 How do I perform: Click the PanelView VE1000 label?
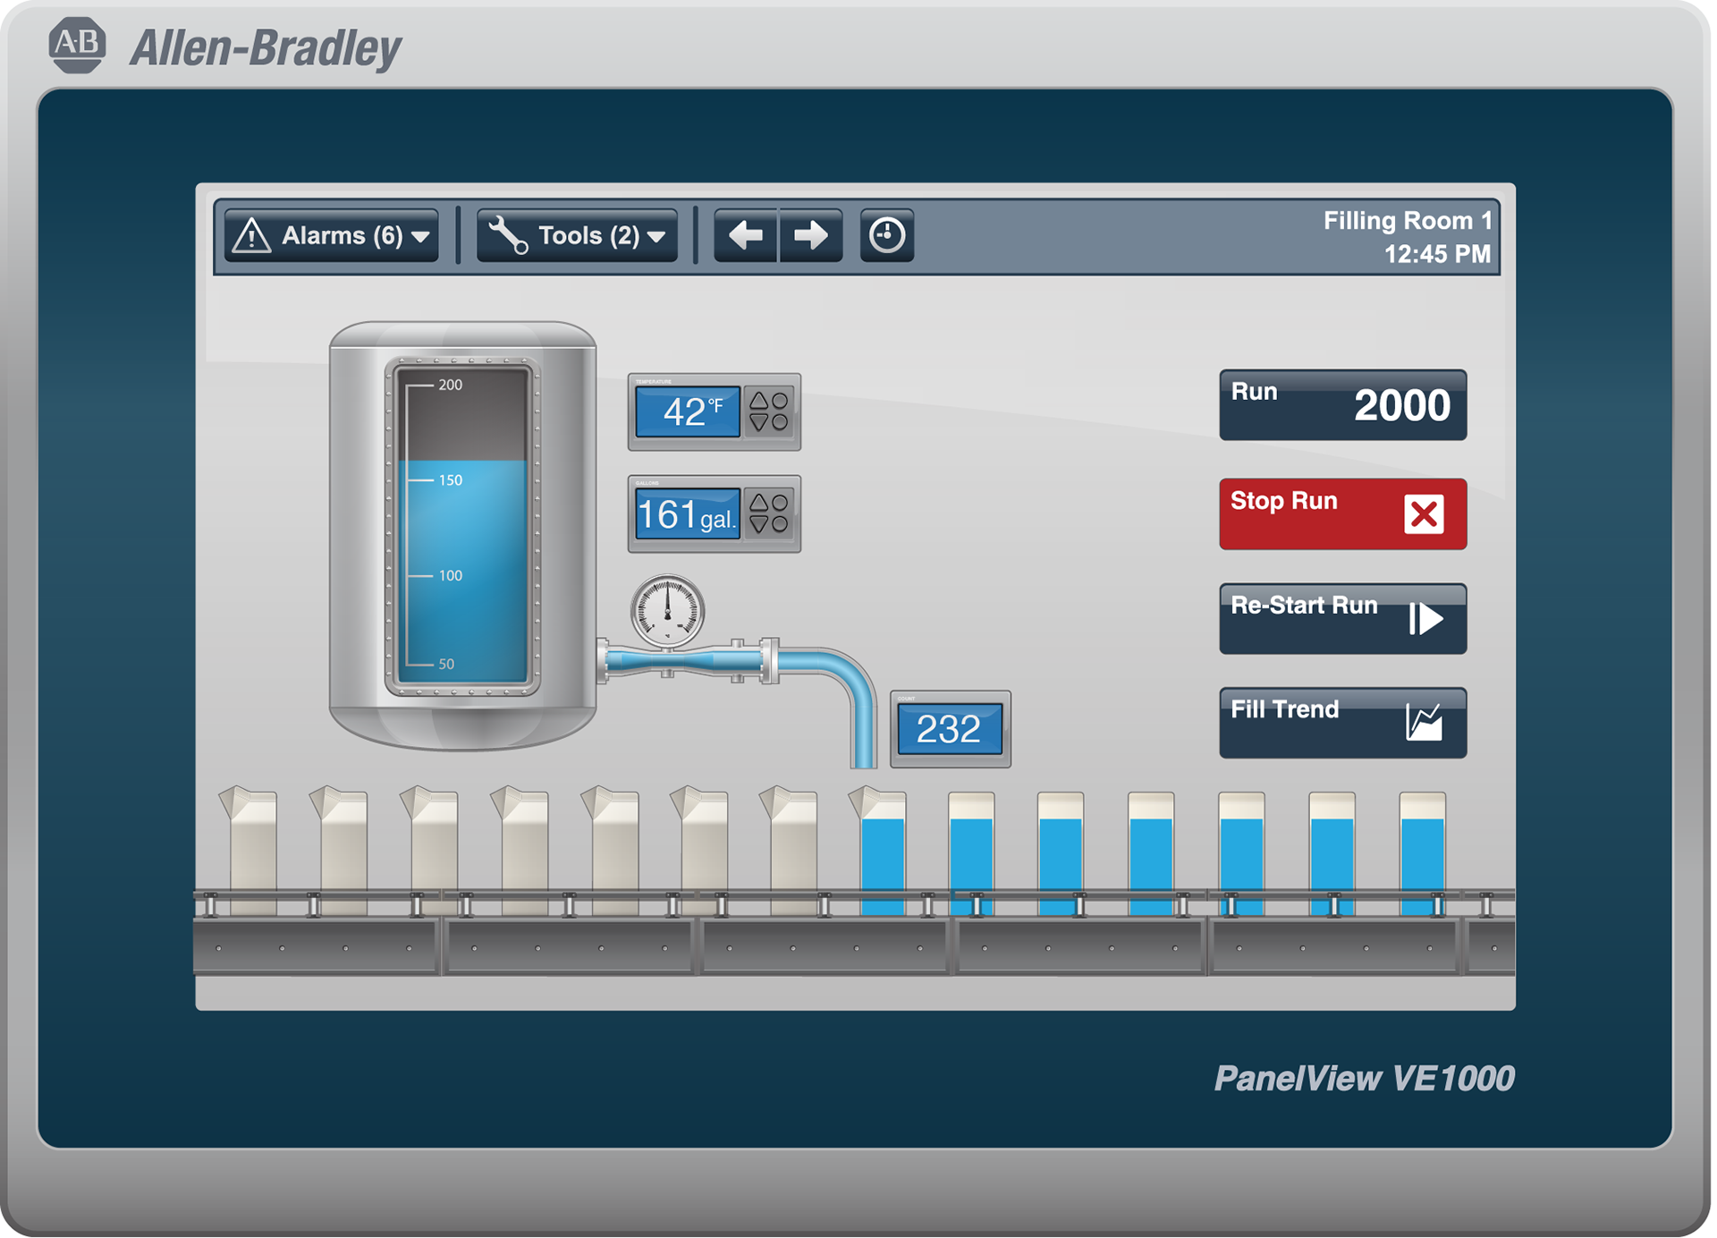point(1364,1079)
